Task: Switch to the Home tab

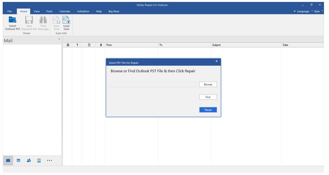Action: [24, 11]
